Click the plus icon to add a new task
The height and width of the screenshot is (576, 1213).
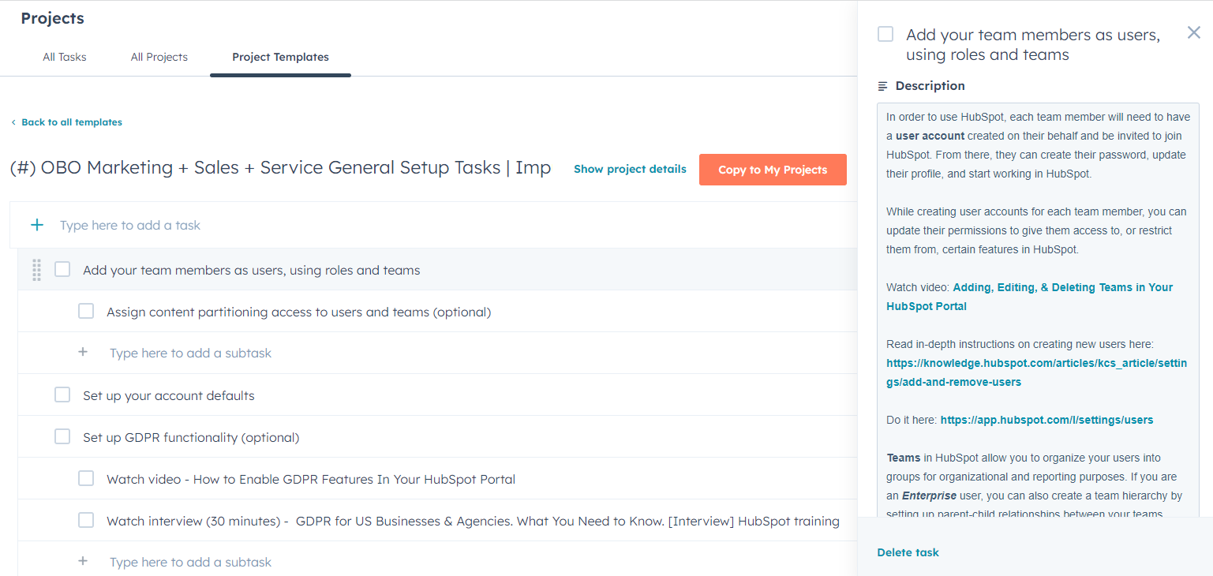click(x=36, y=224)
